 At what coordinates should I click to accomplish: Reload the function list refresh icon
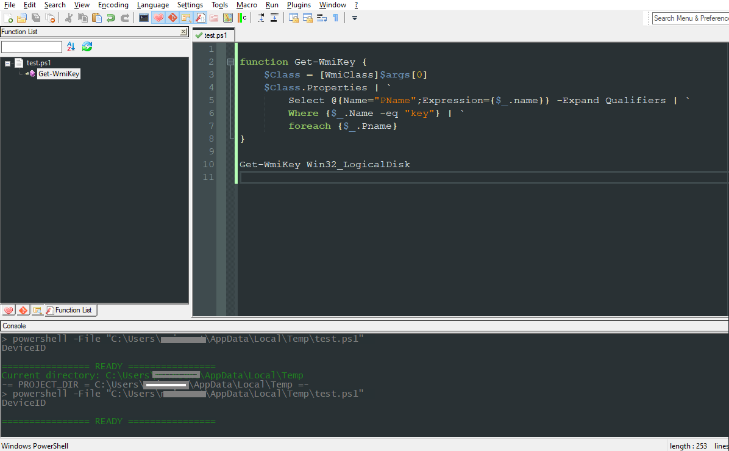pos(87,46)
